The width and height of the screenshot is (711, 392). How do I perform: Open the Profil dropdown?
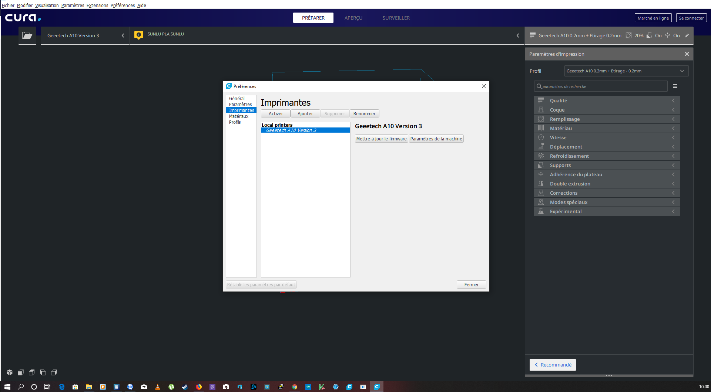[626, 71]
